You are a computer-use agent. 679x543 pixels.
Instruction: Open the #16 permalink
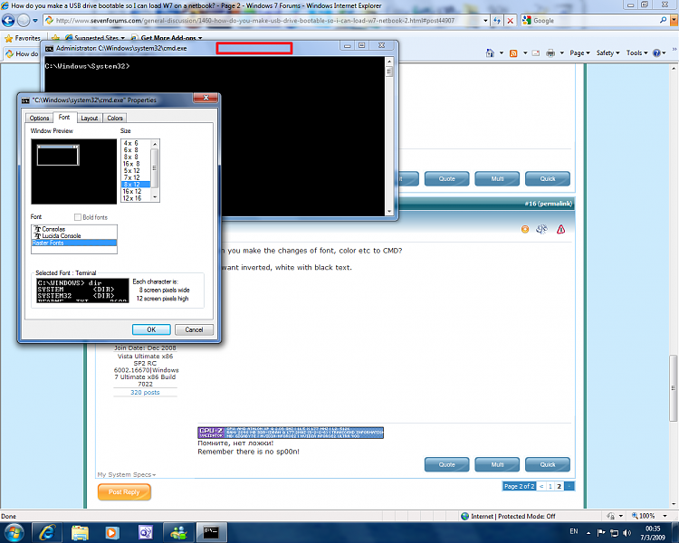pyautogui.click(x=549, y=204)
